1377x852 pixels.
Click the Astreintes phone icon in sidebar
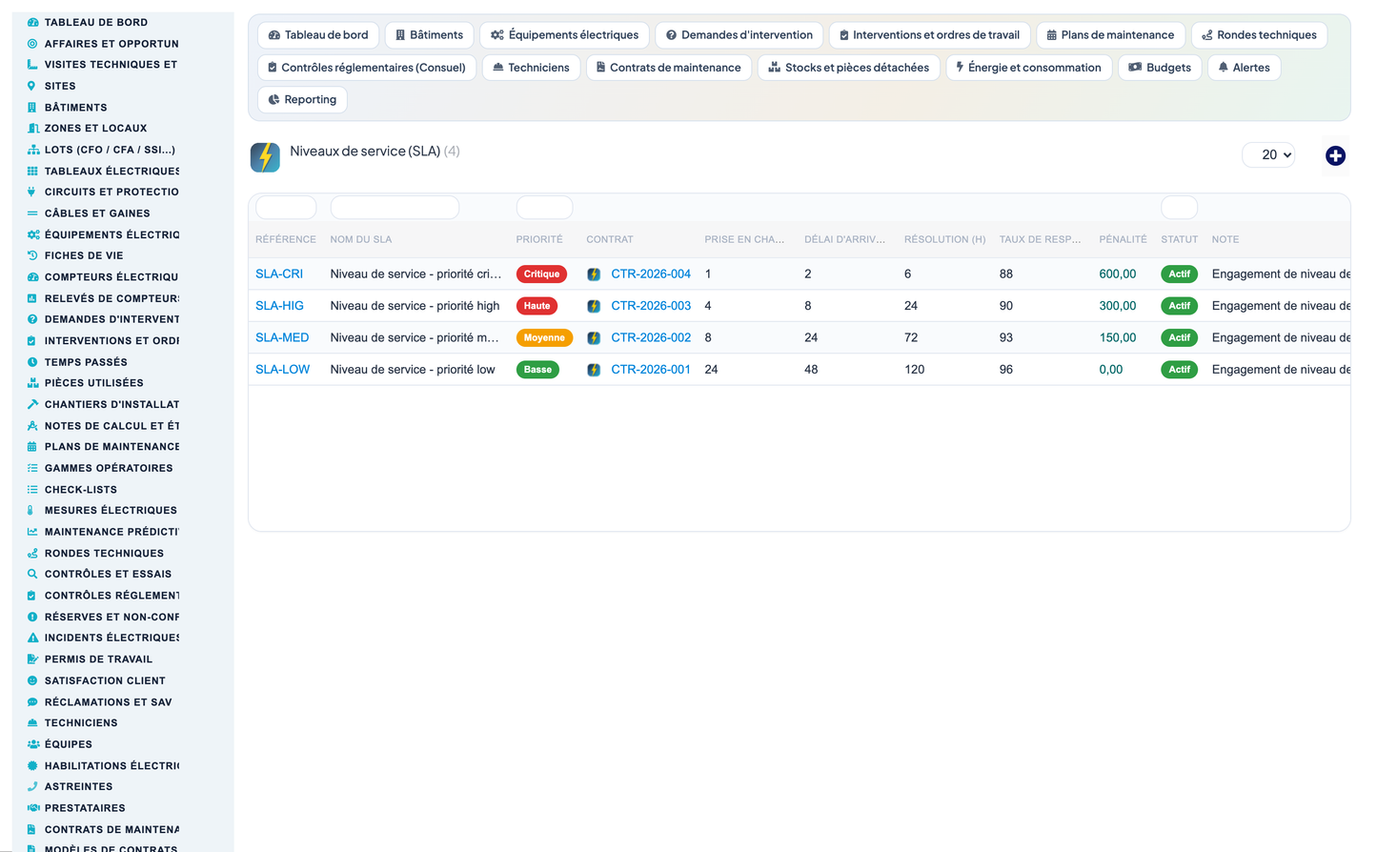click(32, 786)
